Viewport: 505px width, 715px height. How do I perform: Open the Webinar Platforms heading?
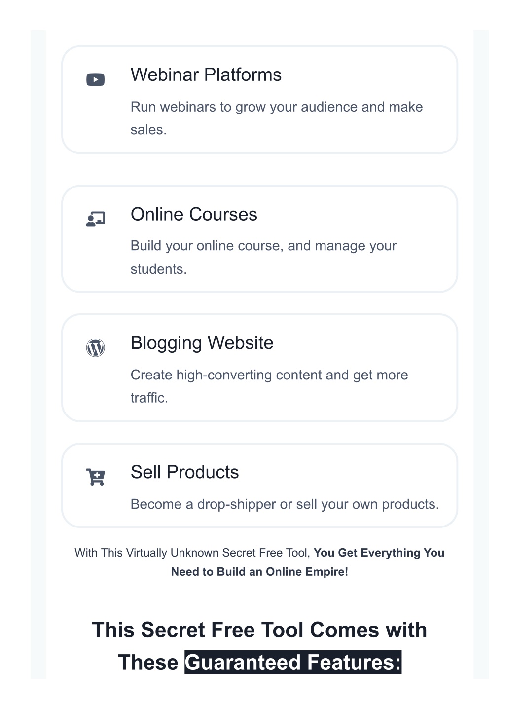[206, 75]
